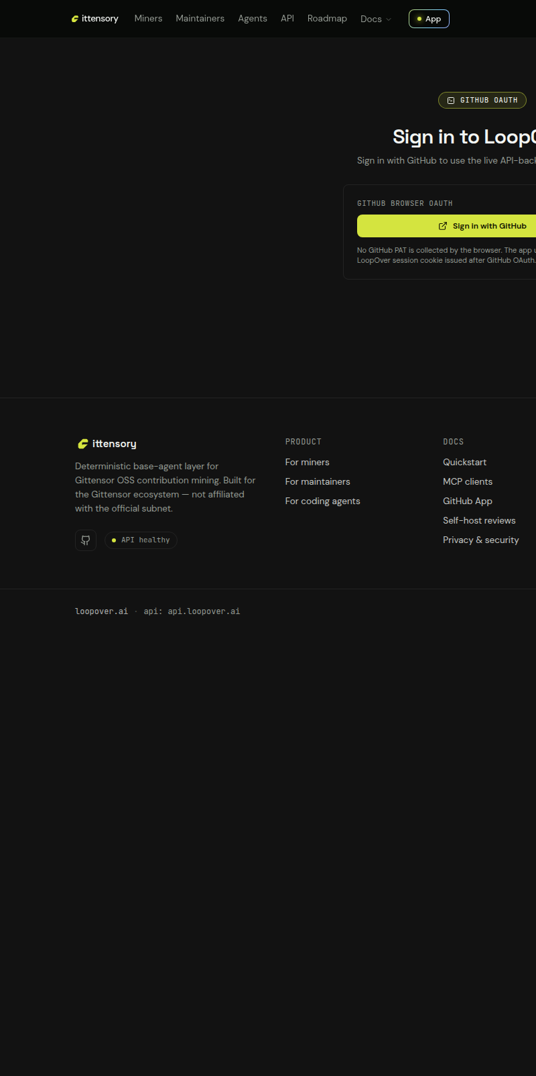
Task: Expand the Docs dropdown in the top nav
Action: click(376, 19)
